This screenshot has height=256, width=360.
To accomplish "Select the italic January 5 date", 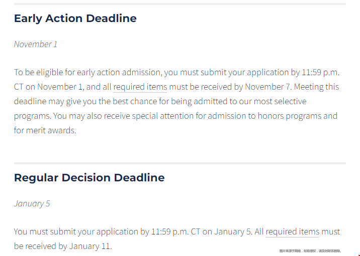I will click(x=32, y=203).
